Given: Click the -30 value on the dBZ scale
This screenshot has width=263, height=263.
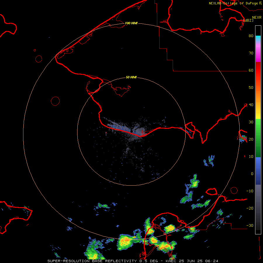Looking at the screenshot, I should coord(250,226).
